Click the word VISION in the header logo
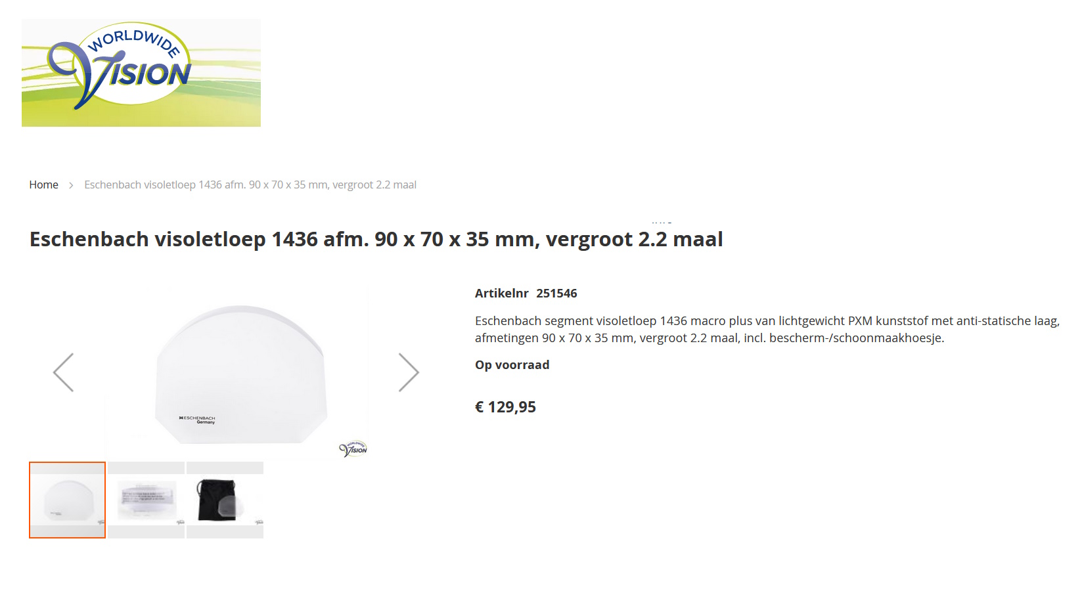Viewport: 1082px width, 591px height. (148, 75)
